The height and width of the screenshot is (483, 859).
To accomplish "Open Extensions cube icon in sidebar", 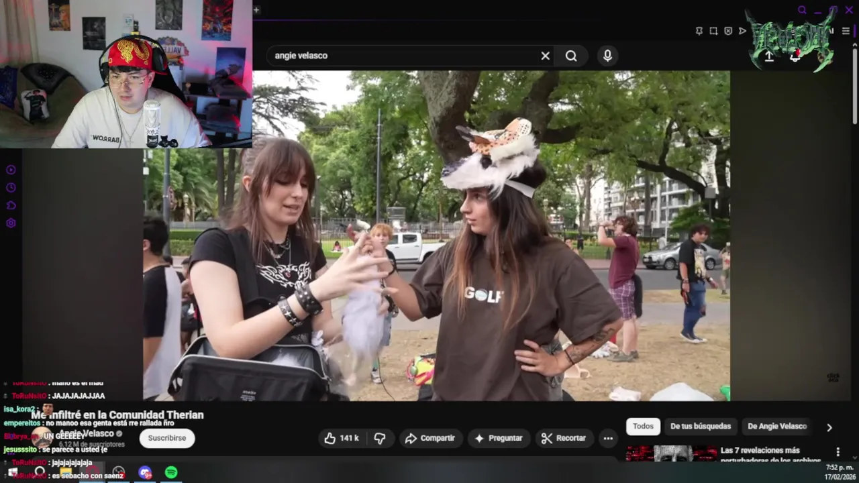I will click(x=11, y=205).
